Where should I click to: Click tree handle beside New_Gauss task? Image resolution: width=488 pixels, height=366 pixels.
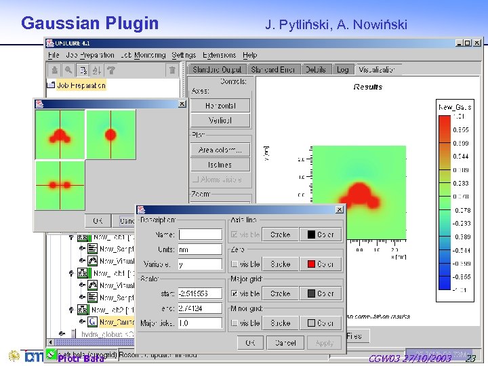[82, 321]
